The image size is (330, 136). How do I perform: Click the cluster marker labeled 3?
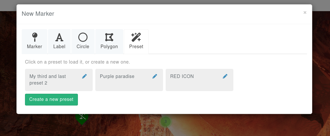(166, 122)
